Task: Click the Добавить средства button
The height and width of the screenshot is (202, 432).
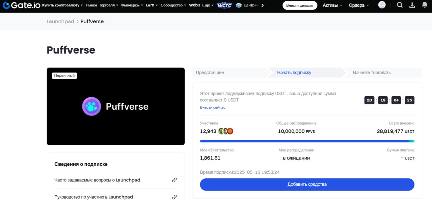Action: [x=307, y=184]
